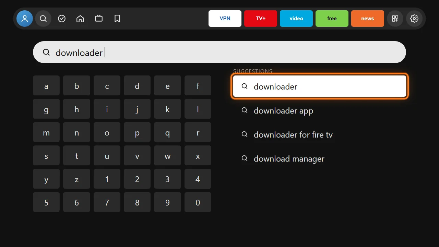
Task: Tap the 'f' key on keyboard
Action: click(198, 85)
